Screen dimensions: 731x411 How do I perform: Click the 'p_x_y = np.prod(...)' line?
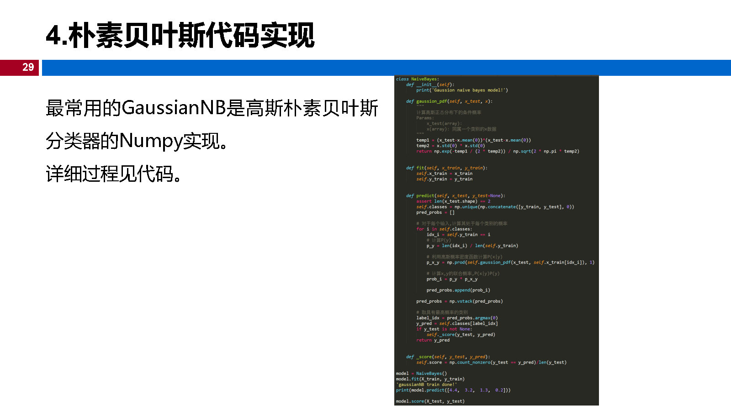(x=511, y=262)
